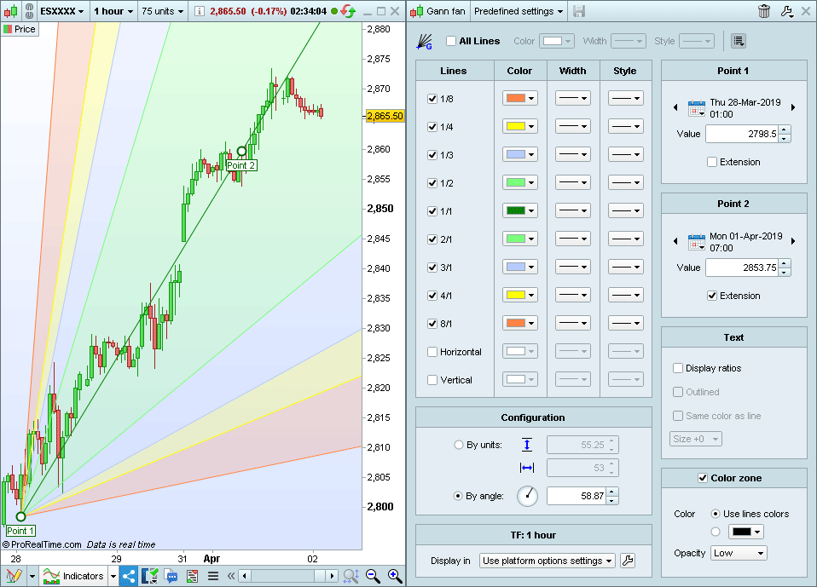Viewport: 817px width, 587px height.
Task: Expand the Opacity dropdown set to Low
Action: click(x=739, y=553)
